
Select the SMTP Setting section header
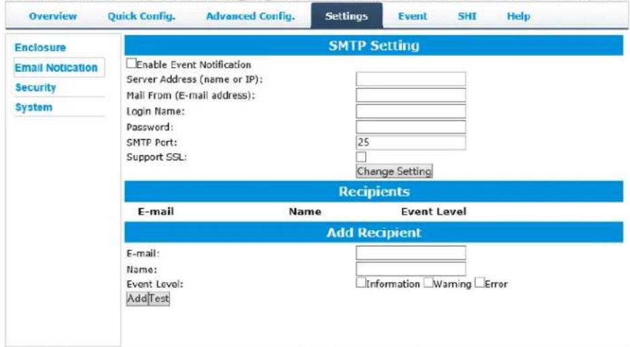point(374,46)
